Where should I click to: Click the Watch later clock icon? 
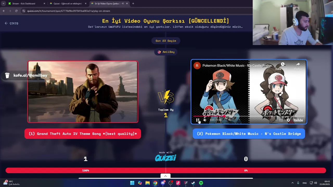283,64
